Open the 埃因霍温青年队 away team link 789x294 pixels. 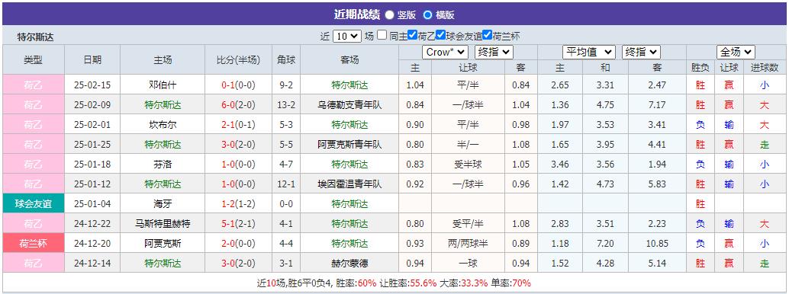point(349,184)
